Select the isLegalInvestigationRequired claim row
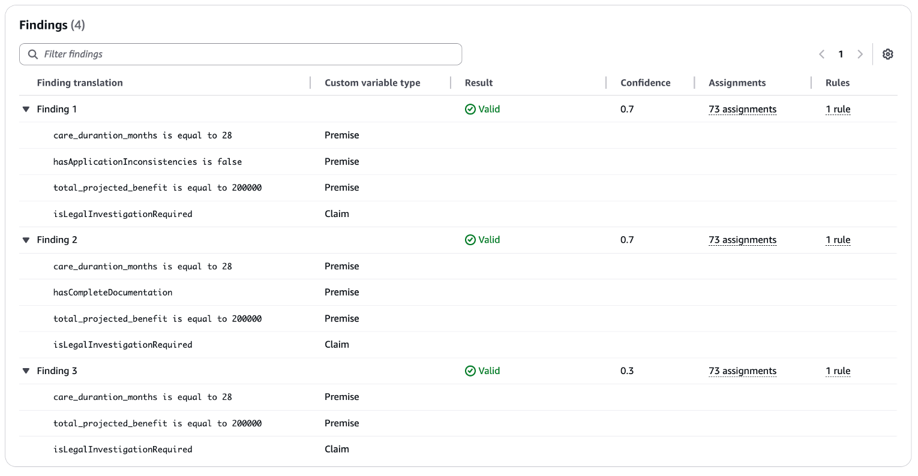Image resolution: width=918 pixels, height=476 pixels. tap(123, 214)
